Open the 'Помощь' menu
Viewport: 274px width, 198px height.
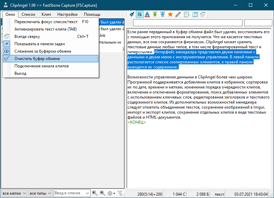92,14
